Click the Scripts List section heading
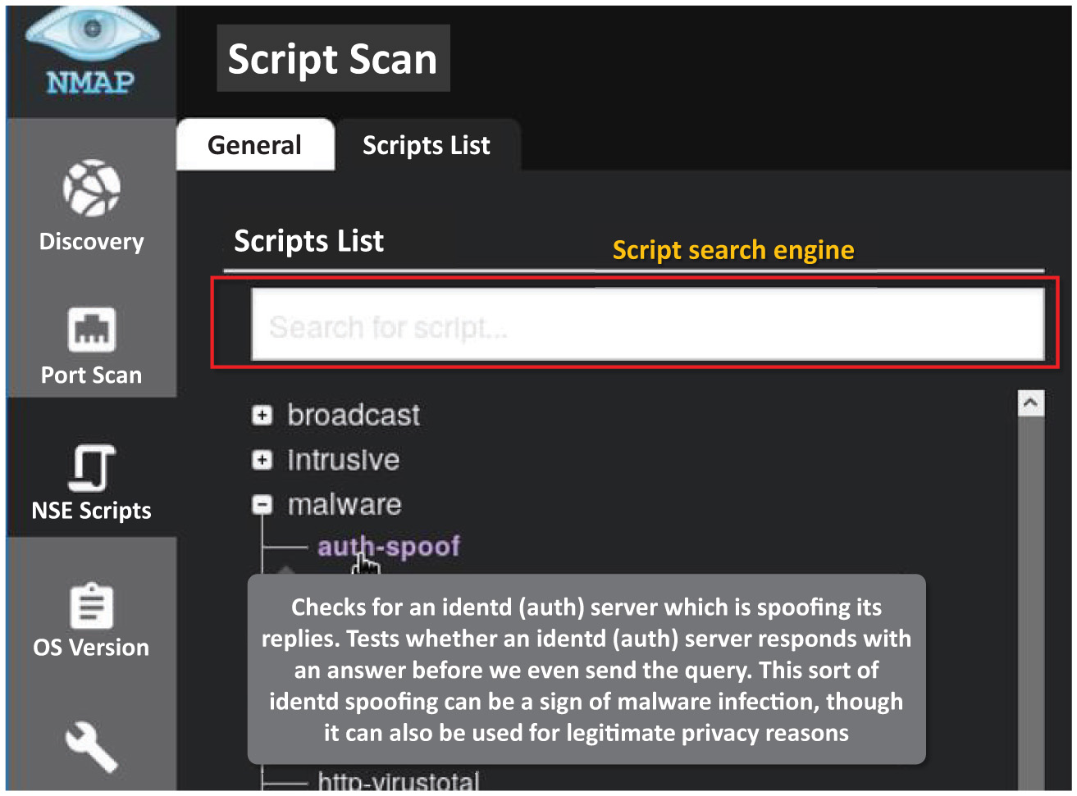The width and height of the screenshot is (1077, 796). tap(308, 241)
